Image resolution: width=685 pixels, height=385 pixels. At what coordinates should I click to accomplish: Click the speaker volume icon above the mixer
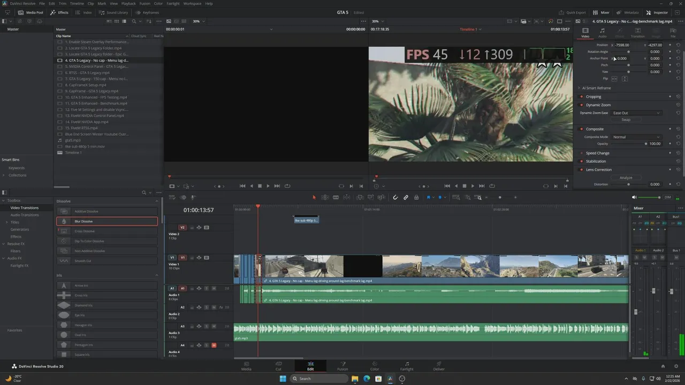point(635,197)
